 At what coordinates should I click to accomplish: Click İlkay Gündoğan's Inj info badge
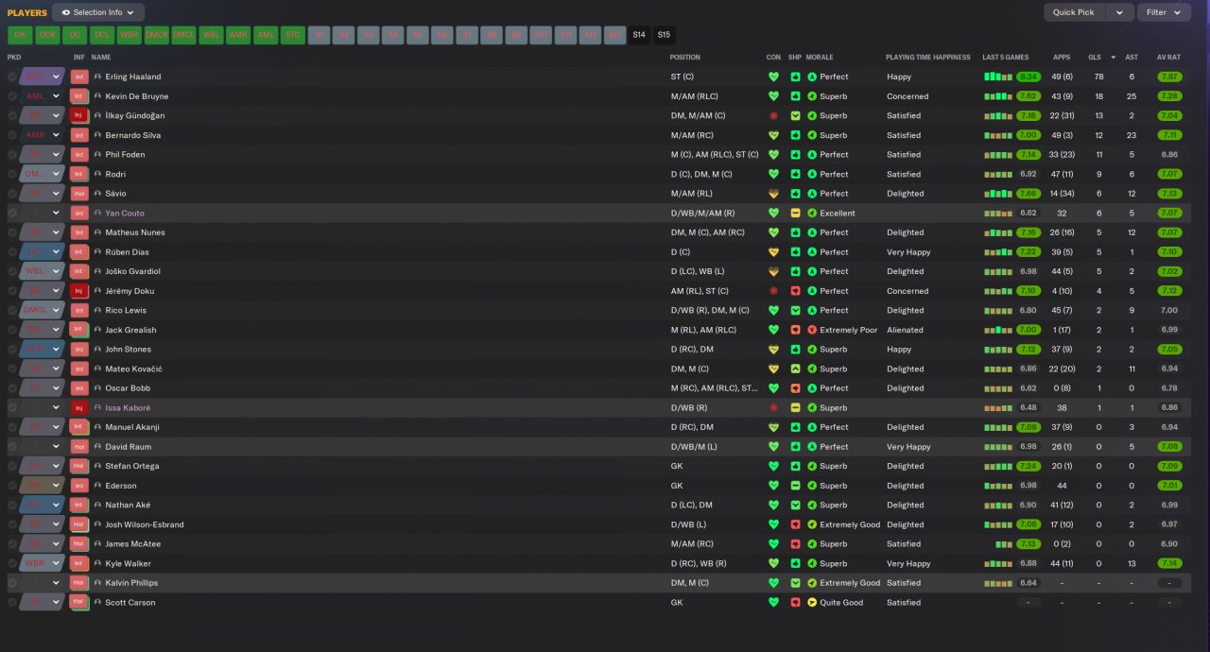tap(79, 115)
